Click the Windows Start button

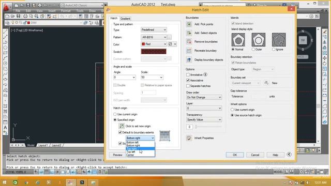pyautogui.click(x=4, y=182)
